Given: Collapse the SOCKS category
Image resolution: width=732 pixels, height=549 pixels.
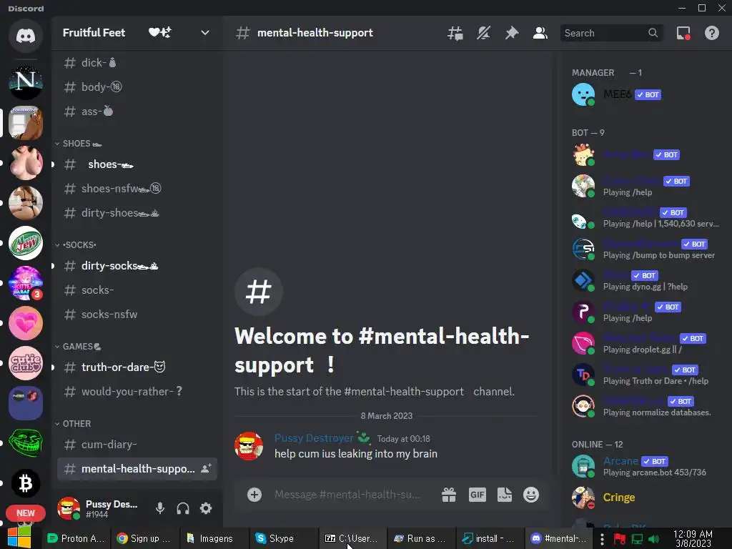Looking at the screenshot, I should click(x=76, y=244).
